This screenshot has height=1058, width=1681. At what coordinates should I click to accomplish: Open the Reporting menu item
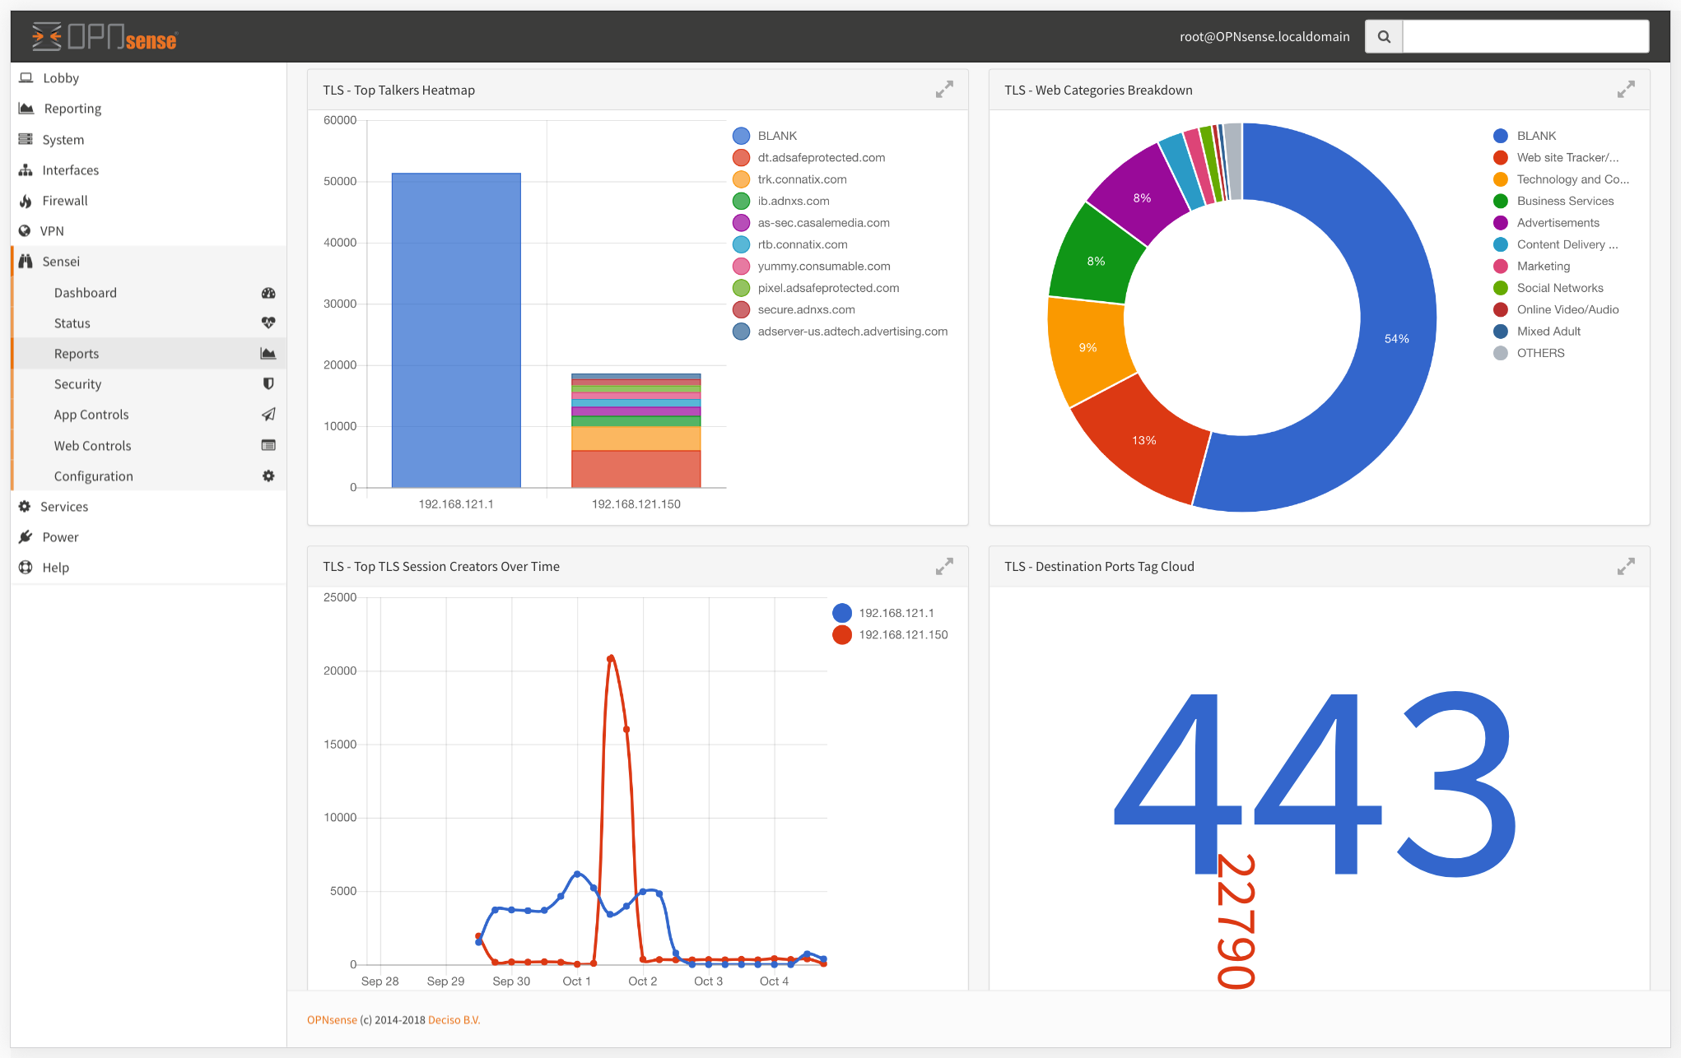pyautogui.click(x=71, y=108)
